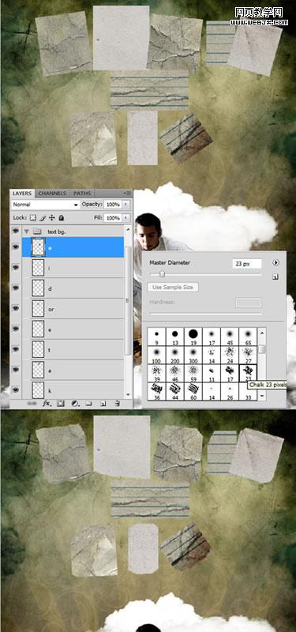Create new adjustment layer icon
296x632 pixels.
coord(75,403)
